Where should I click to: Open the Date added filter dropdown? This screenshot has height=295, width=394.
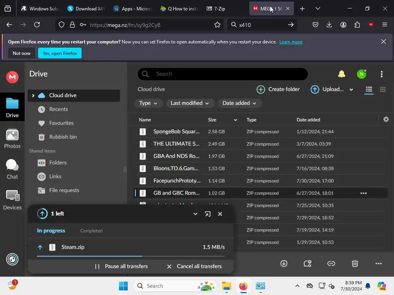click(x=239, y=103)
